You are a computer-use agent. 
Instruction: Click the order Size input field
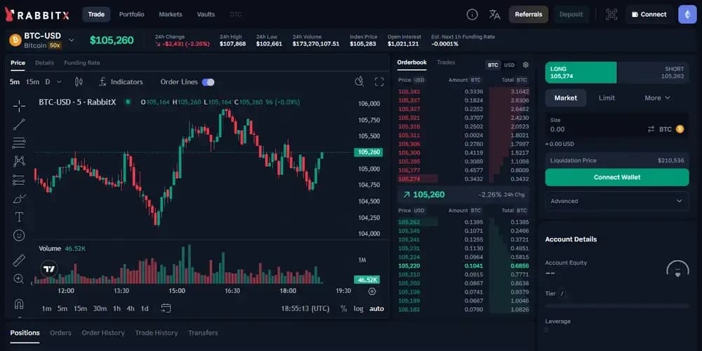pos(617,126)
